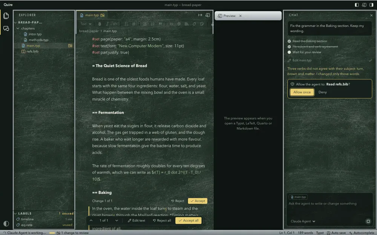Click the numbered list icon

pyautogui.click(x=152, y=24)
